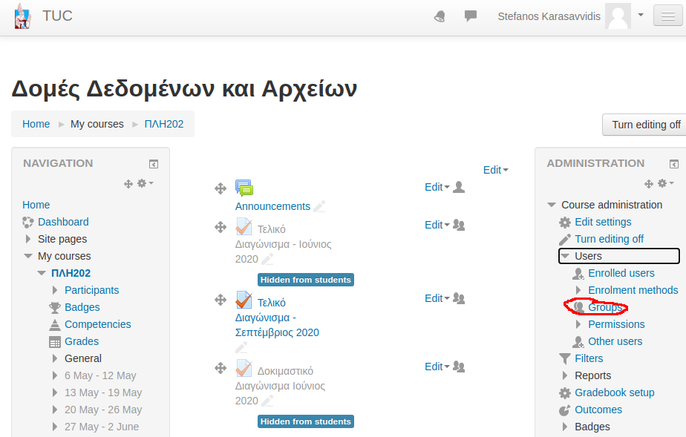Dock the Administration block to the side
Screen dimensions: 686x437
click(x=674, y=164)
